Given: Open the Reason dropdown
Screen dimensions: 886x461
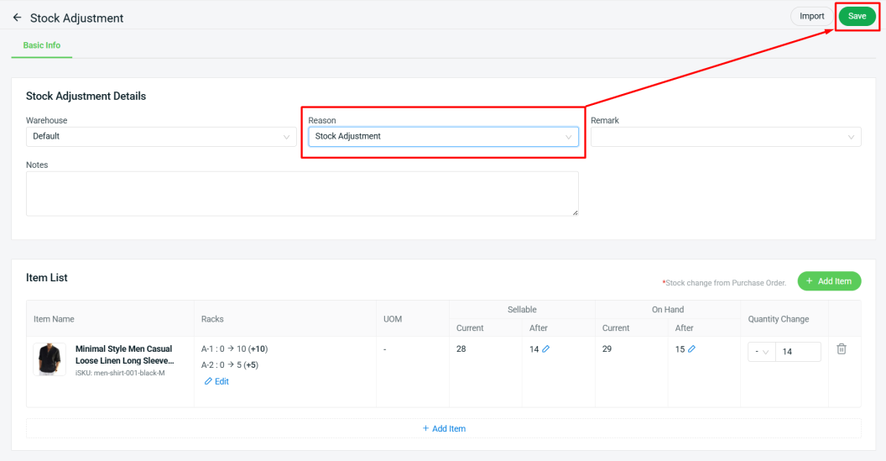Looking at the screenshot, I should [x=443, y=137].
